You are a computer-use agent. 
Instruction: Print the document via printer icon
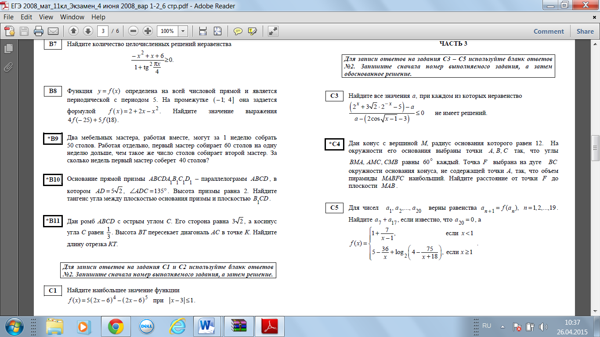pyautogui.click(x=39, y=31)
